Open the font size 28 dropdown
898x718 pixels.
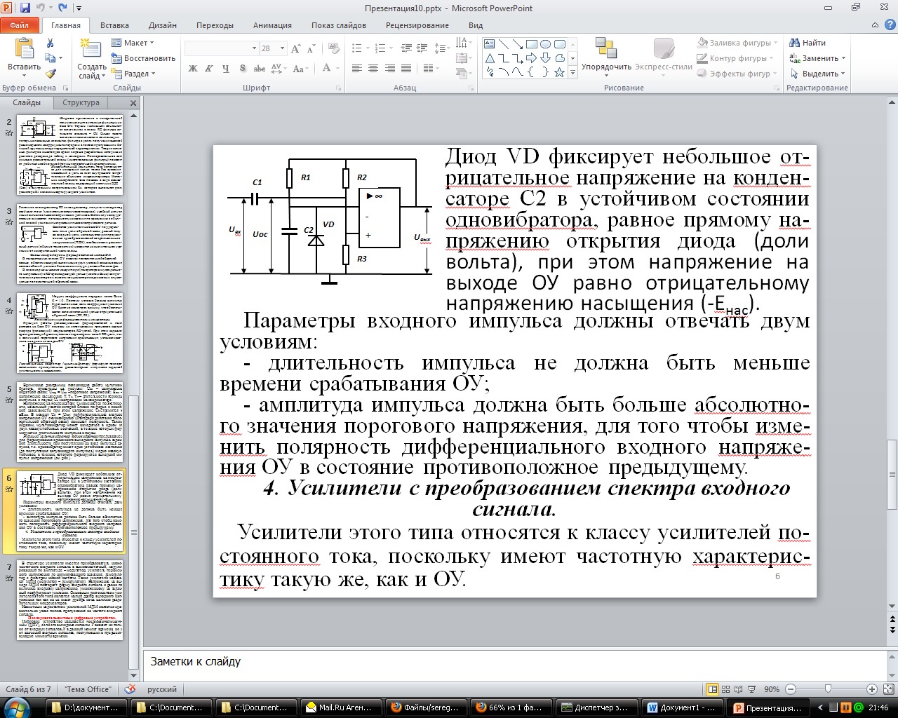pos(282,48)
